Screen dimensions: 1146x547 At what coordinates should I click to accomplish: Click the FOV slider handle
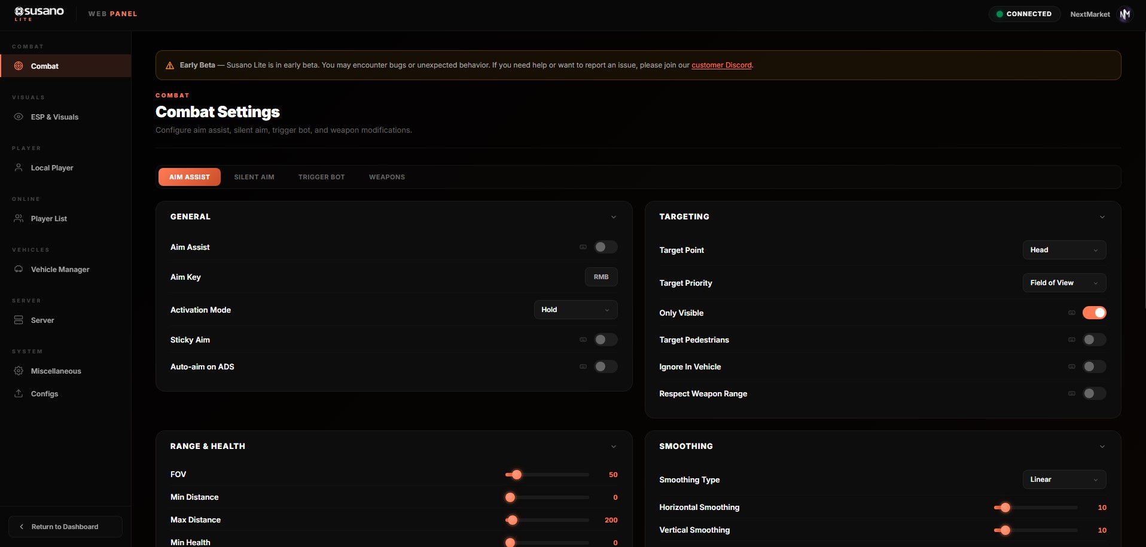point(517,475)
